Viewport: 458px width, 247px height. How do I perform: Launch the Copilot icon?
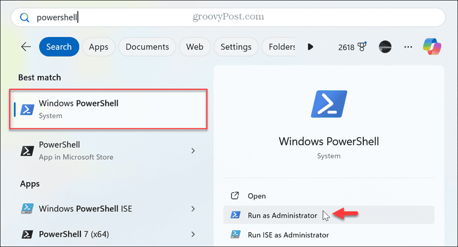432,47
